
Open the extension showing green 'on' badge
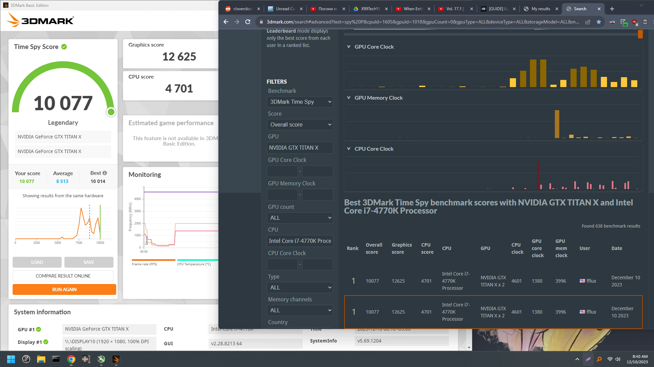[624, 22]
